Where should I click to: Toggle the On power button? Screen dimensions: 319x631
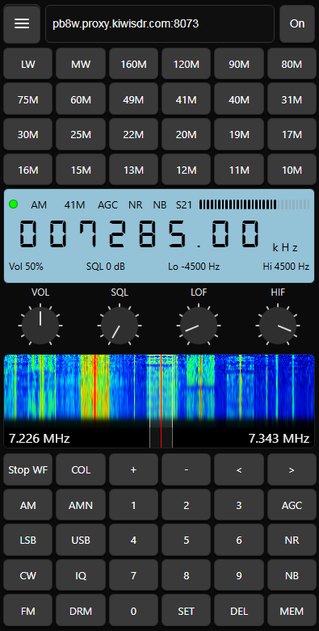point(297,23)
